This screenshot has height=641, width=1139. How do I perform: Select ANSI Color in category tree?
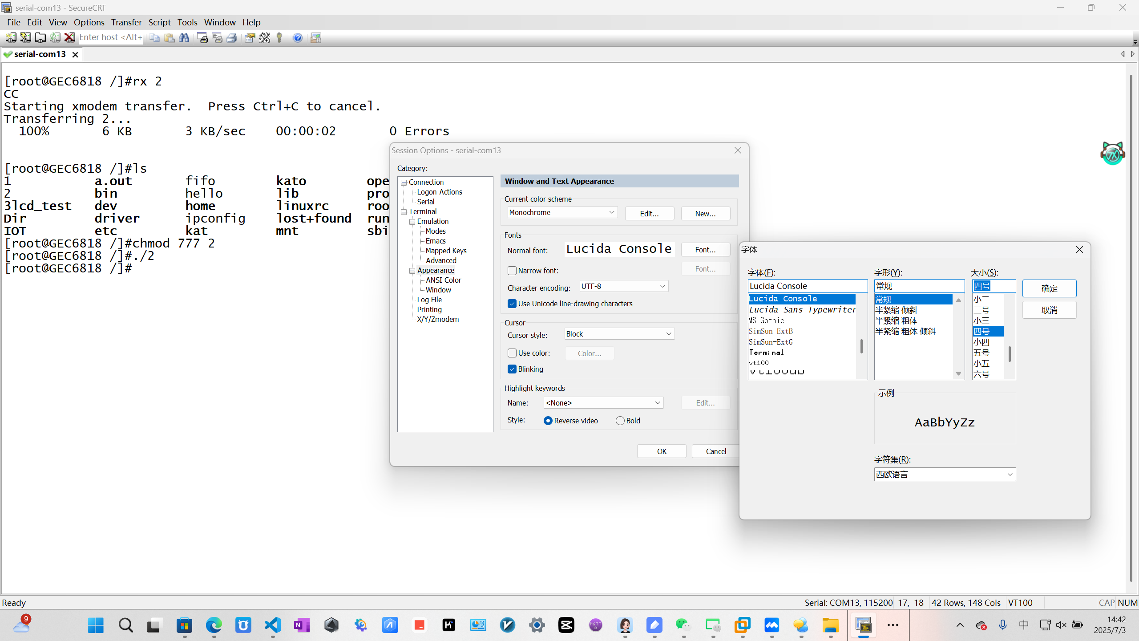[x=443, y=280]
